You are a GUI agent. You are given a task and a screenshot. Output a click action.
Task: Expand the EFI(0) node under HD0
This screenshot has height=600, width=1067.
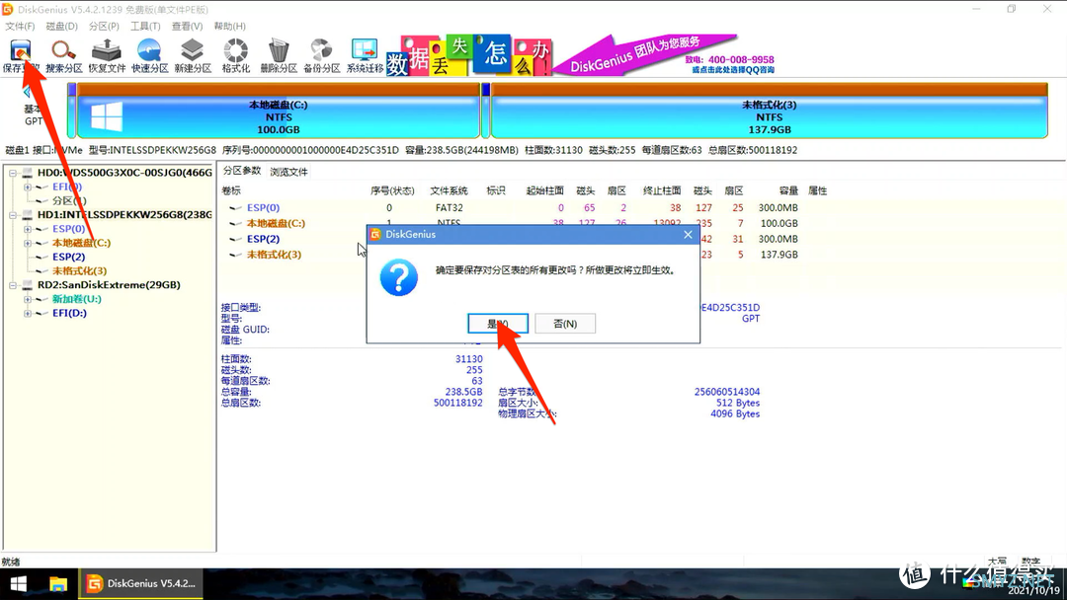pos(28,187)
